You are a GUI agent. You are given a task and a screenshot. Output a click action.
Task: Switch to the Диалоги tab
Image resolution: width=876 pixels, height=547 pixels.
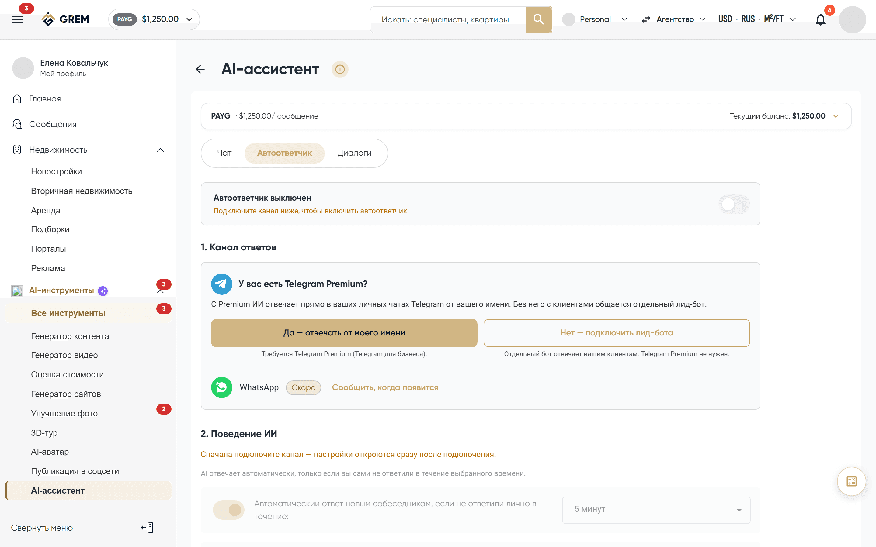[354, 153]
